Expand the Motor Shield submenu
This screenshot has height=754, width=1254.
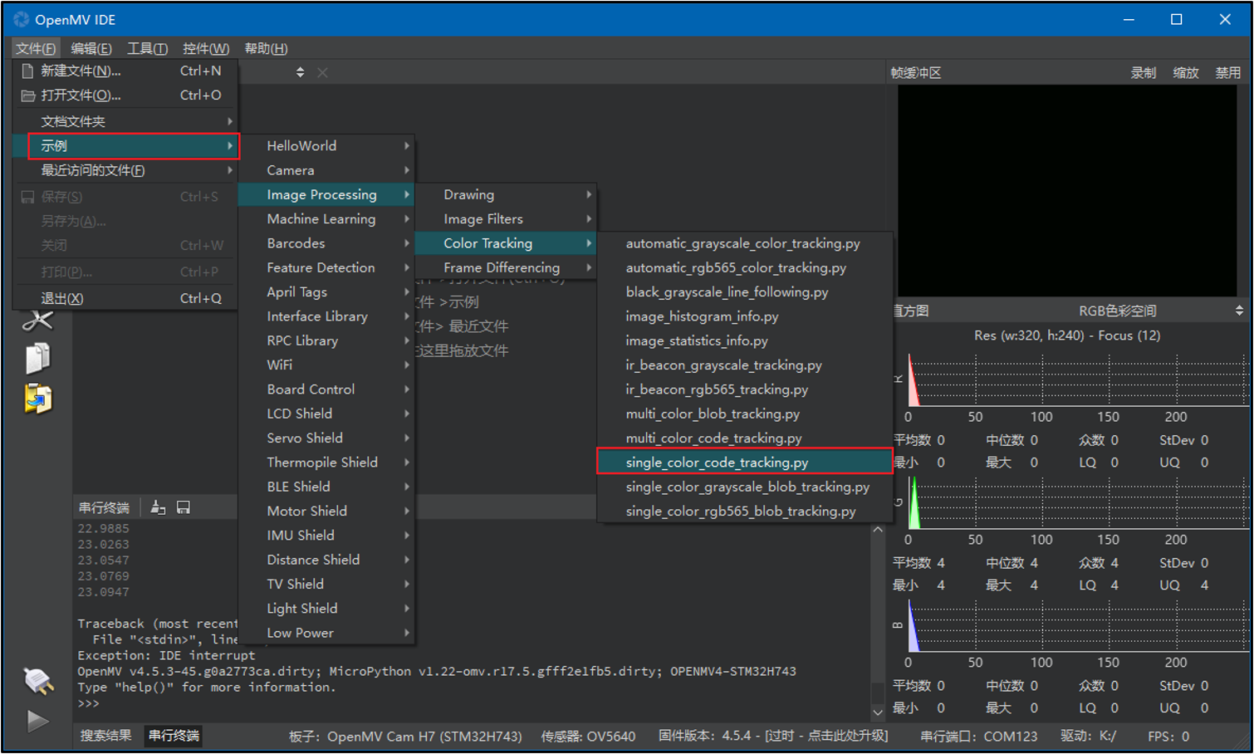[326, 511]
